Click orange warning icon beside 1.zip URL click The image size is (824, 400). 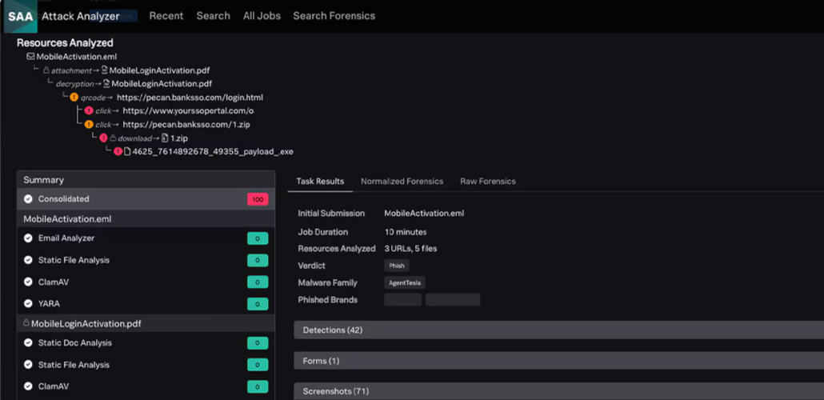[x=89, y=125]
